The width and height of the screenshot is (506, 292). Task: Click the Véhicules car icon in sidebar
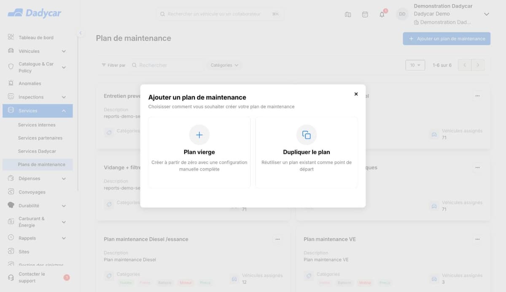pyautogui.click(x=11, y=51)
